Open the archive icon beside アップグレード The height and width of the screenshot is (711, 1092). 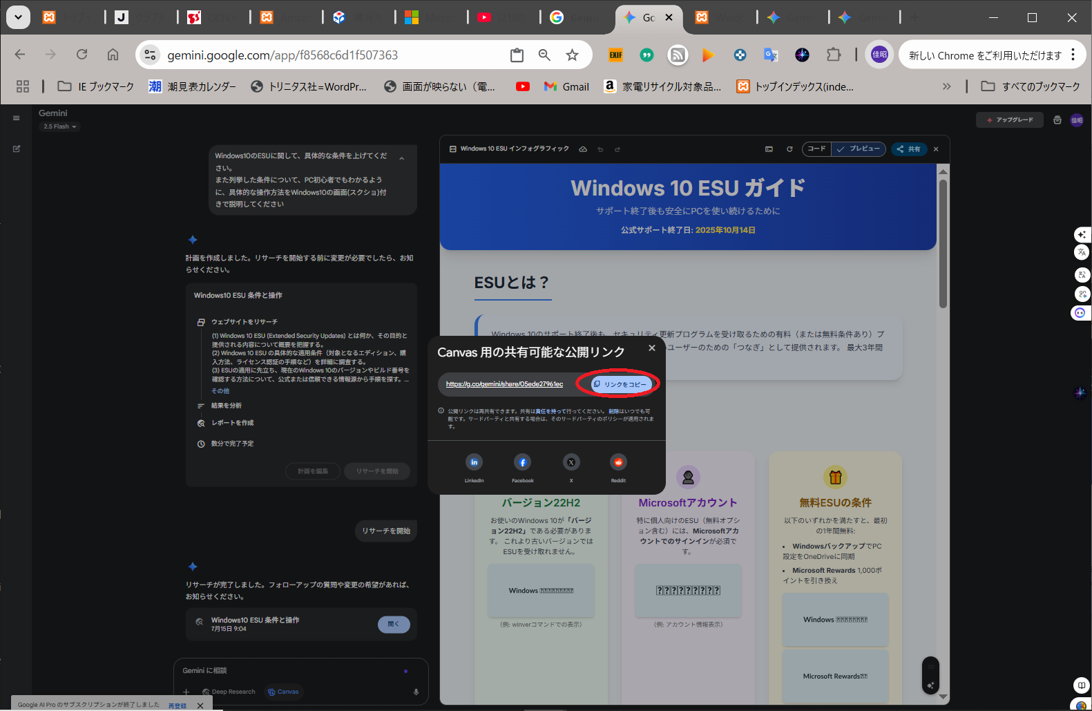(x=1057, y=120)
